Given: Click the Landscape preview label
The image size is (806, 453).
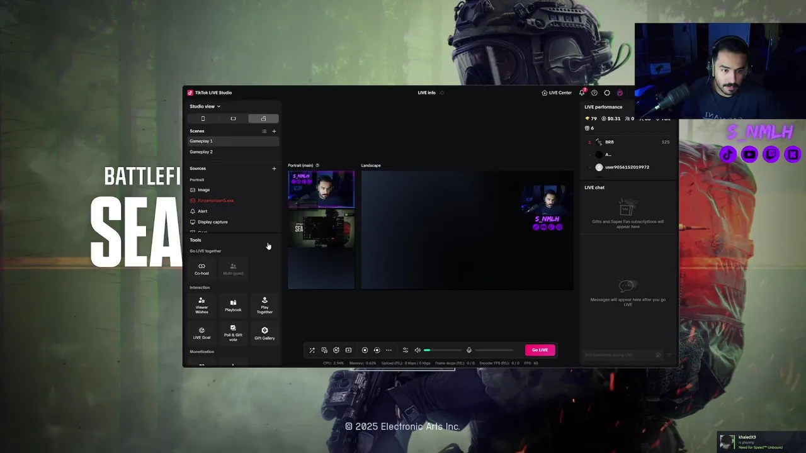Looking at the screenshot, I should 371,165.
